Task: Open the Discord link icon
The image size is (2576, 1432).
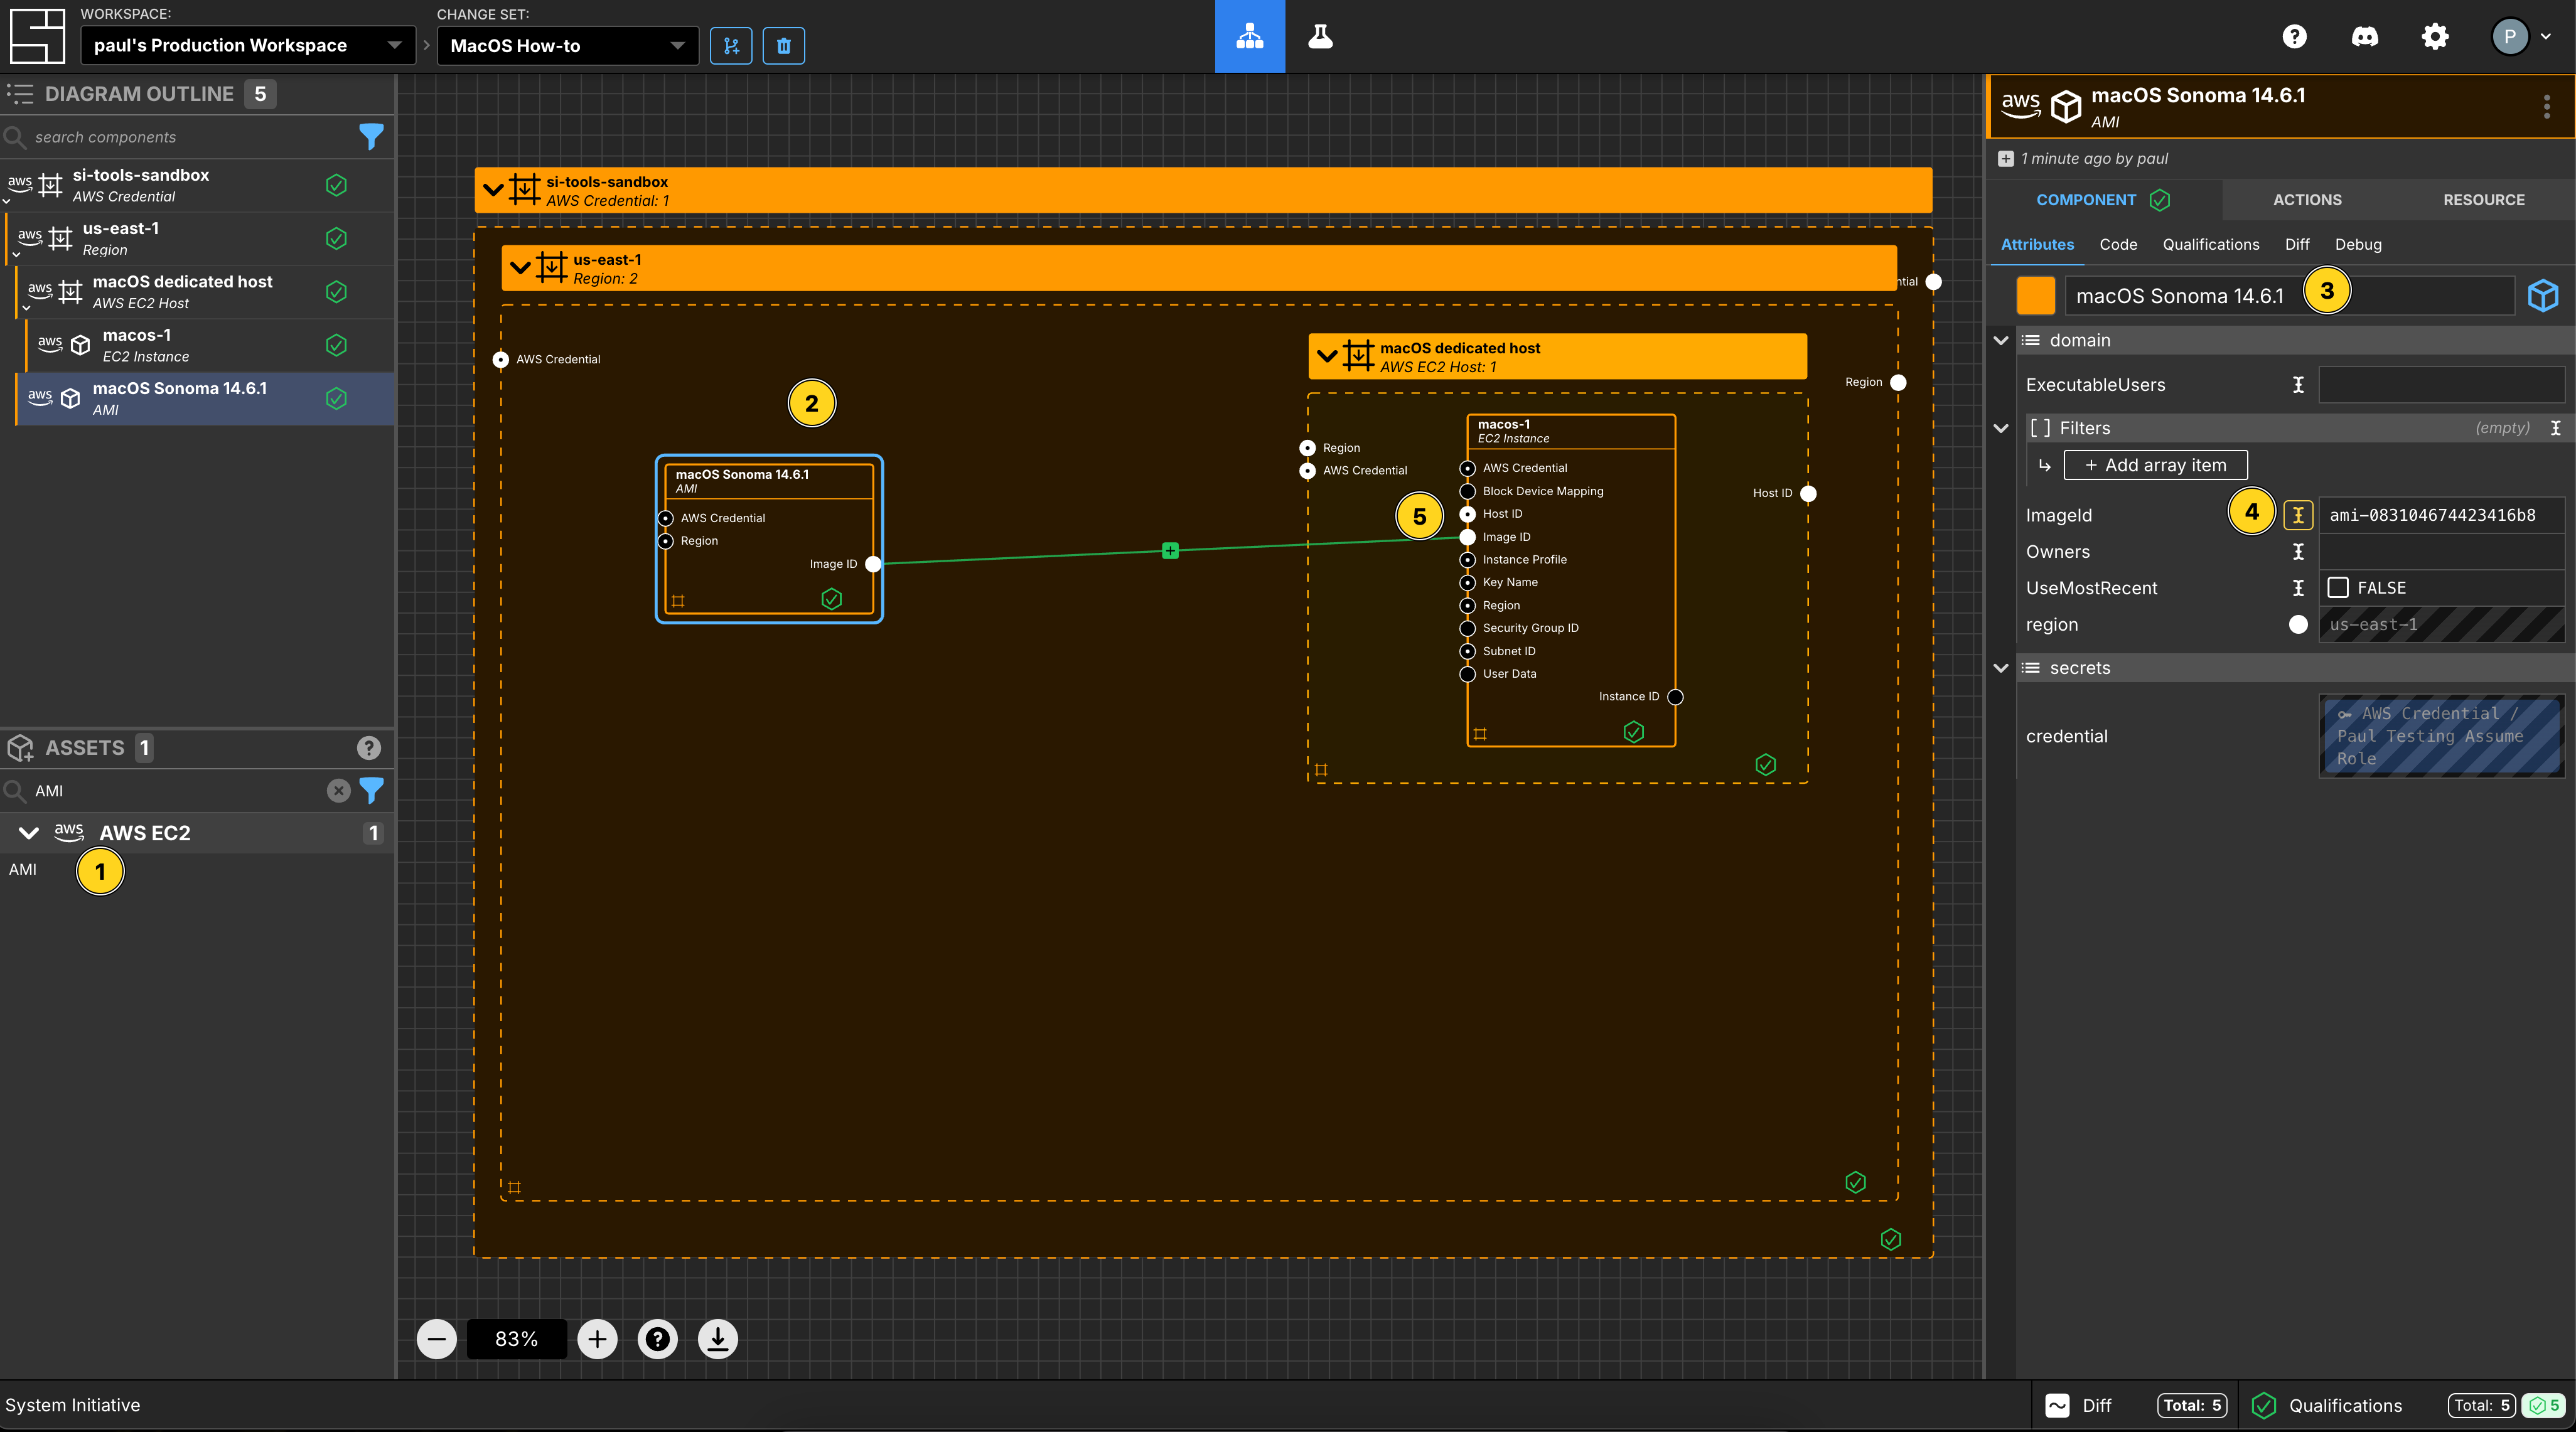Action: [x=2364, y=37]
